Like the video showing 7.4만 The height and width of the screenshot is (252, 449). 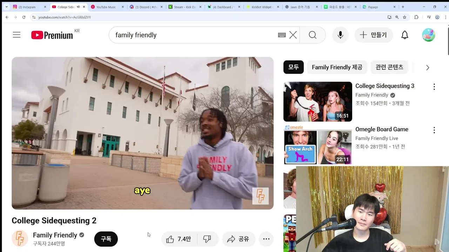[x=179, y=239]
